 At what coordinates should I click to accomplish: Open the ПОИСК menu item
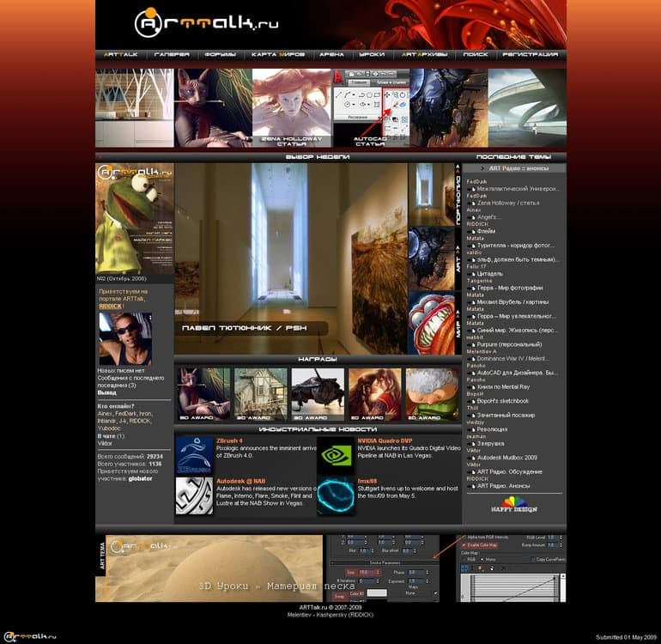tap(475, 54)
